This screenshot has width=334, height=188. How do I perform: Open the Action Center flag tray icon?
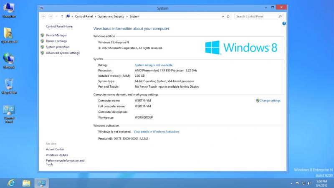click(x=298, y=183)
